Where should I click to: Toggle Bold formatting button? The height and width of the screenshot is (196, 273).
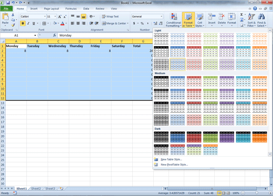coord(23,23)
